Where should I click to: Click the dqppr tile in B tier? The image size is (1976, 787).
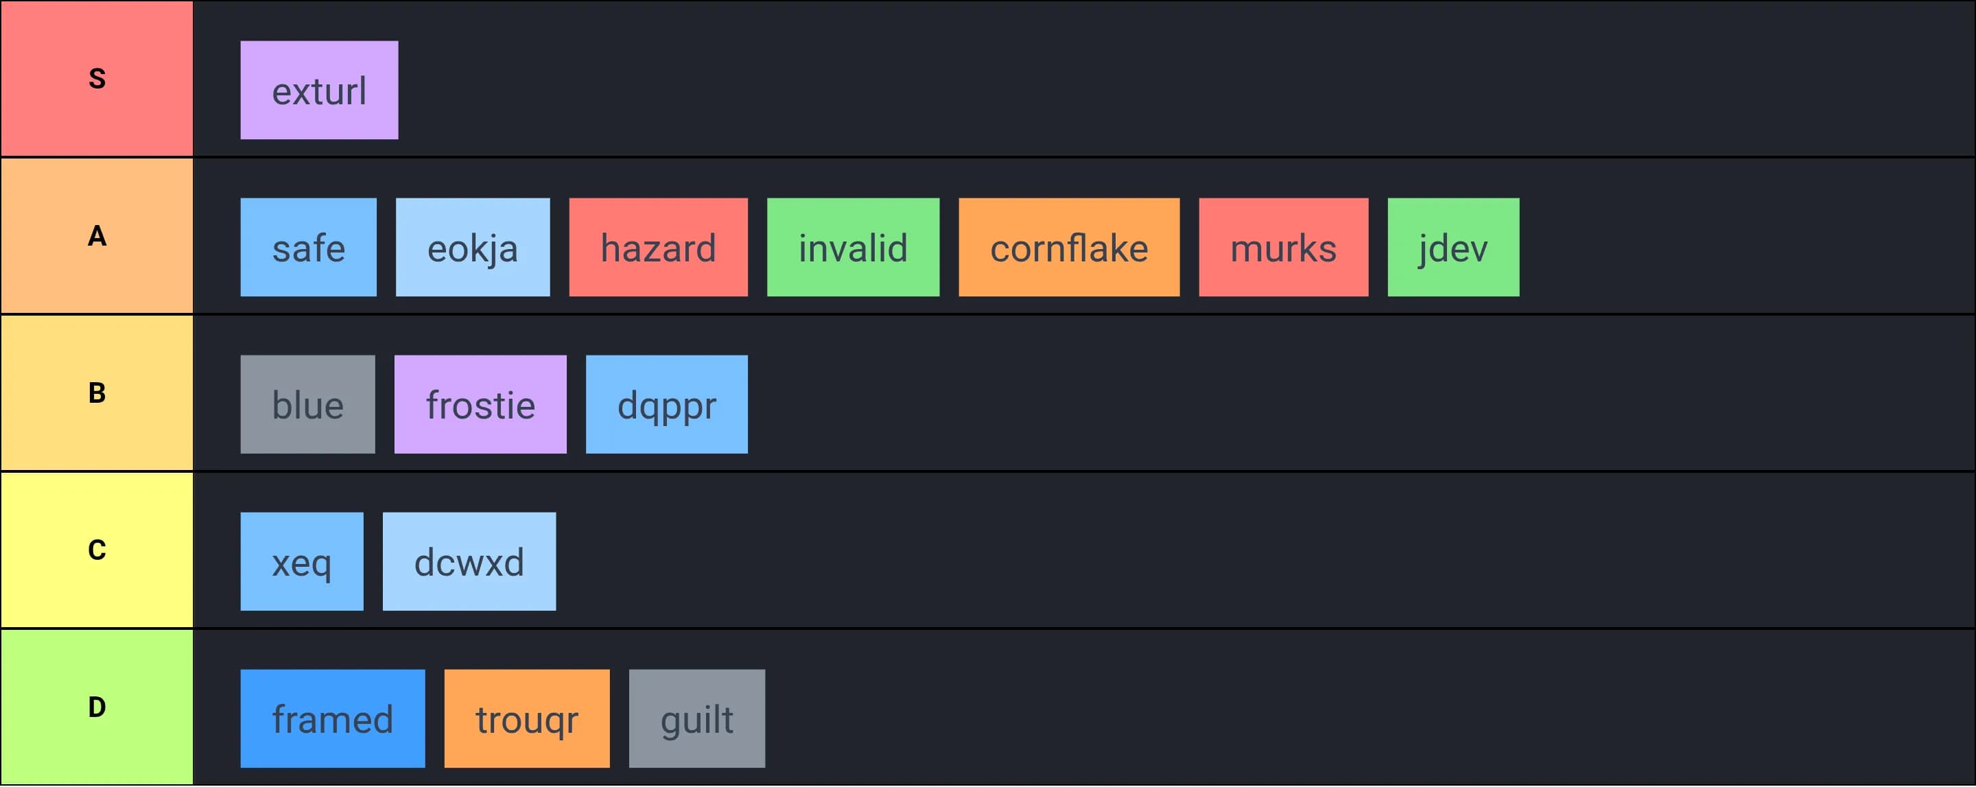pyautogui.click(x=667, y=405)
